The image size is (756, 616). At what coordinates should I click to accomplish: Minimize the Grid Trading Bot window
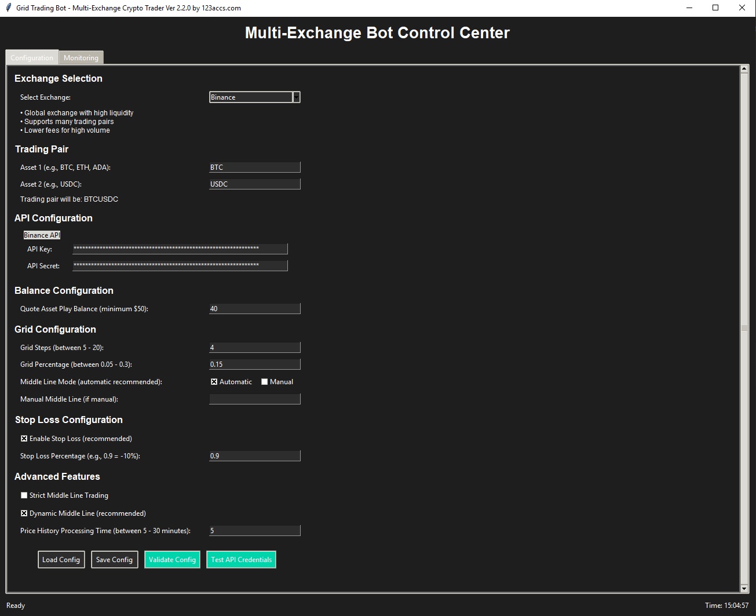(x=689, y=8)
